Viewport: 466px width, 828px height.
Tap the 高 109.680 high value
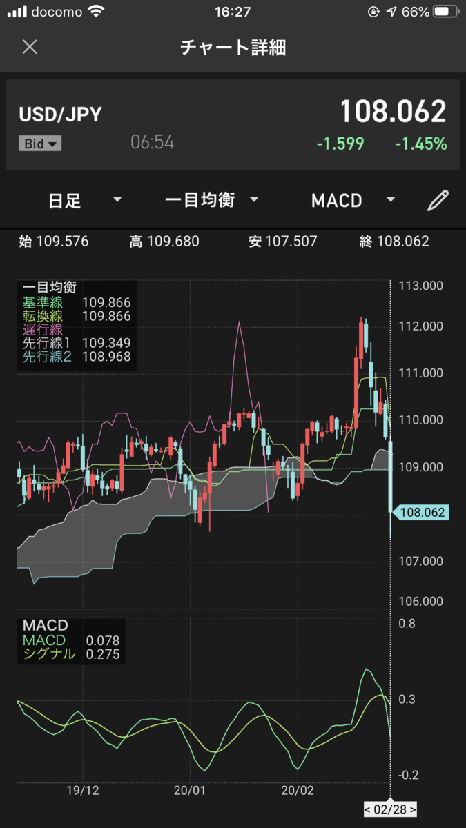[164, 241]
